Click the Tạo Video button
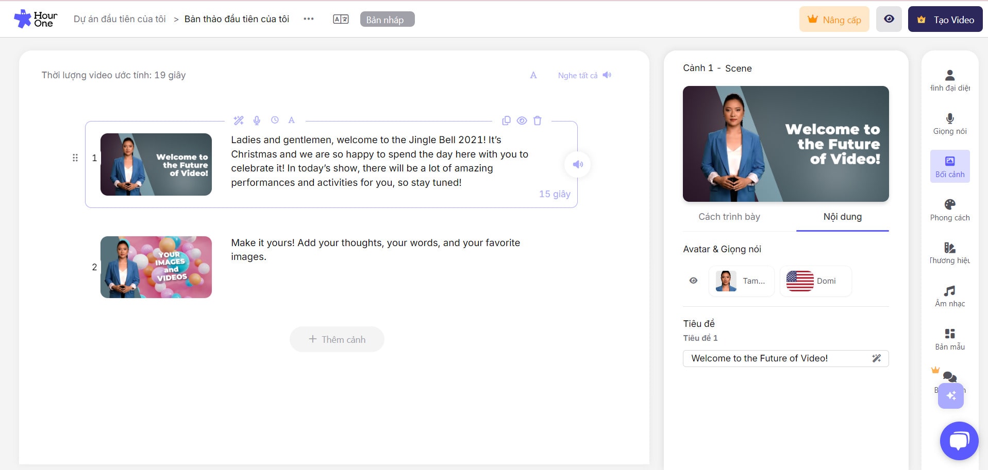The height and width of the screenshot is (470, 988). 945,19
